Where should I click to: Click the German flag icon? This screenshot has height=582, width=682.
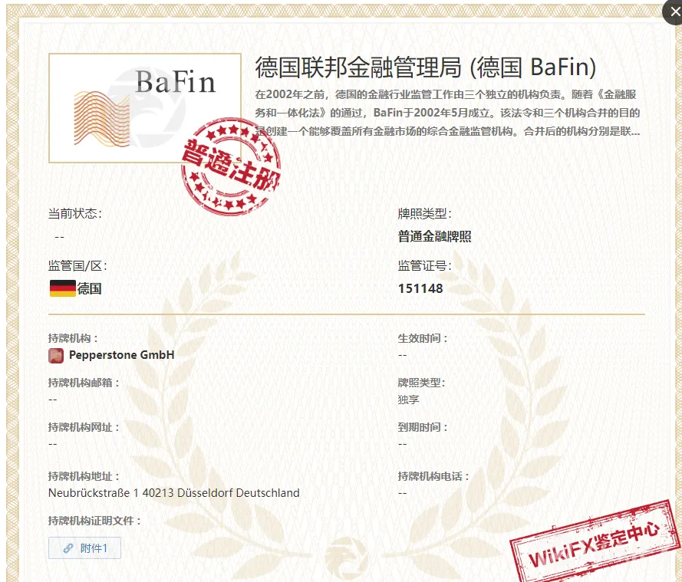coord(63,288)
